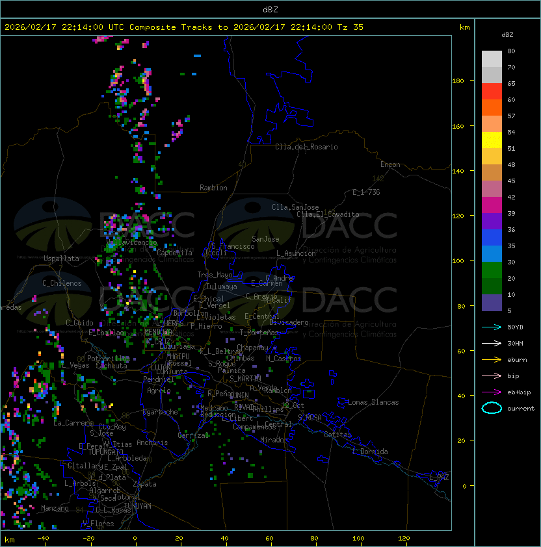Screen dimensions: 541x547
Task: Click the 'MENDOZA' city label
Action: pos(158,331)
